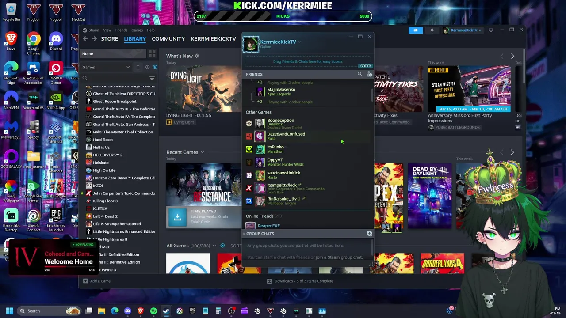
Task: Open library advanced filters icon
Action: pos(152,78)
